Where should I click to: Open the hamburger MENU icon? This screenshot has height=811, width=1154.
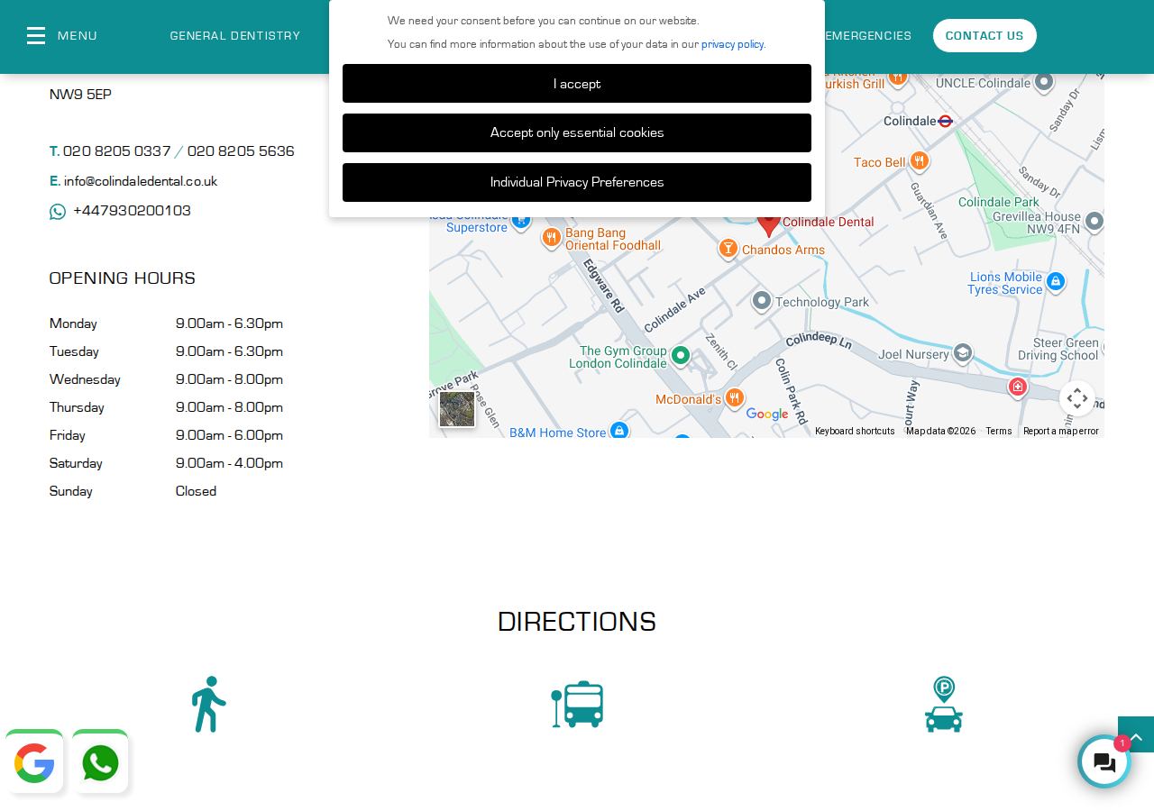point(36,35)
